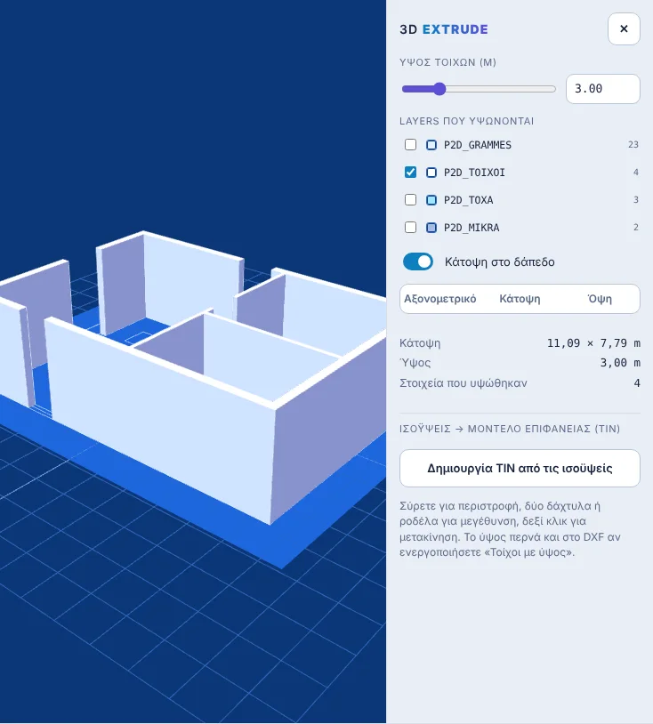Select the P2D_MIKRA layer name
653x724 pixels.
click(x=472, y=228)
